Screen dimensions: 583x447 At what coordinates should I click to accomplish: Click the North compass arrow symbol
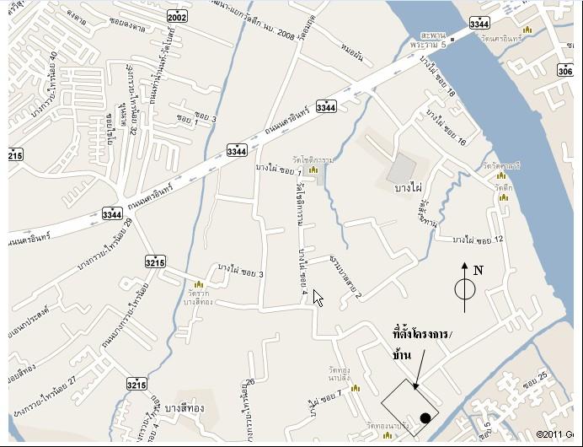[x=465, y=288]
